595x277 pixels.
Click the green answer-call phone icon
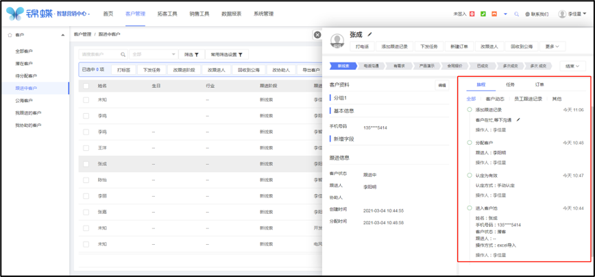click(x=483, y=14)
